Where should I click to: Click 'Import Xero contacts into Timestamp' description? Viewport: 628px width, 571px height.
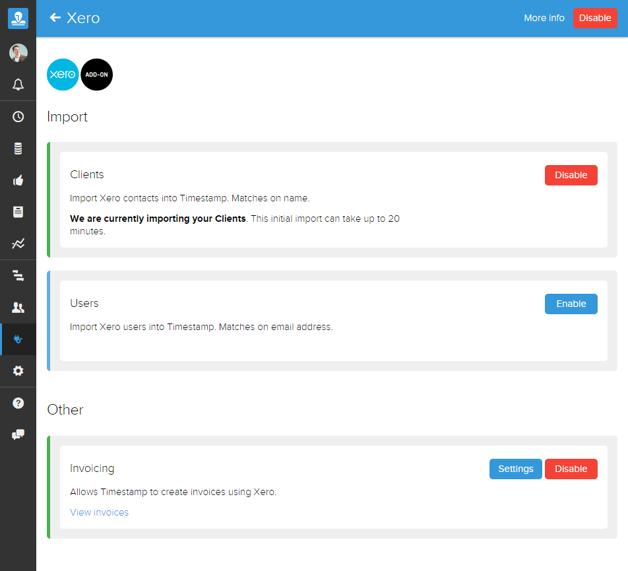190,198
